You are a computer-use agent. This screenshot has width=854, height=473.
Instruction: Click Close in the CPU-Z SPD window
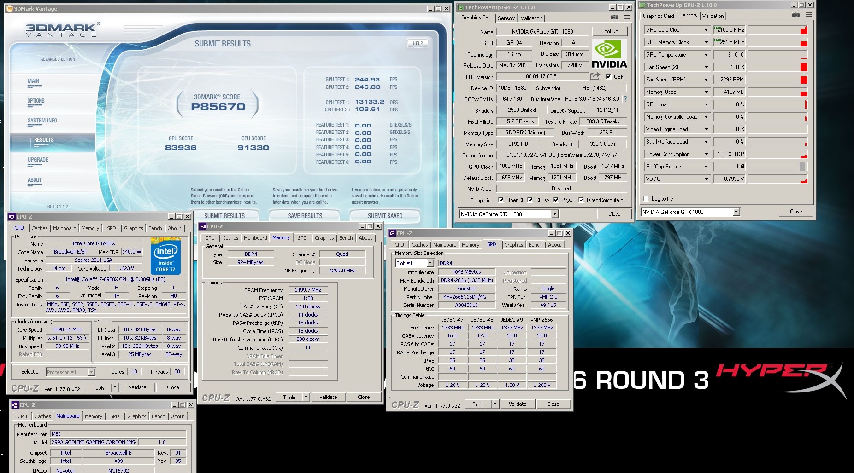pyautogui.click(x=553, y=404)
